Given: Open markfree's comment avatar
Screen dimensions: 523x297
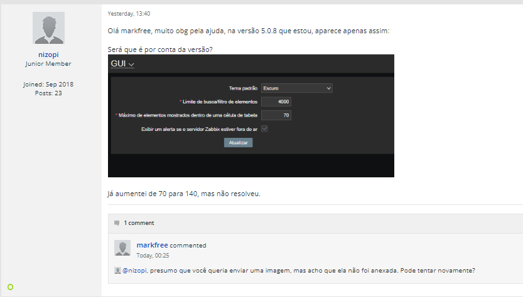Looking at the screenshot, I should click(122, 248).
